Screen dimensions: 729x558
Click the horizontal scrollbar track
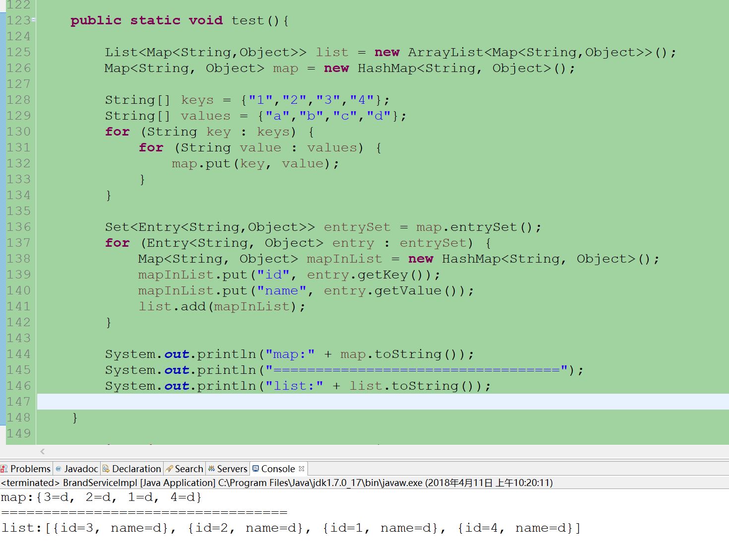click(x=347, y=452)
